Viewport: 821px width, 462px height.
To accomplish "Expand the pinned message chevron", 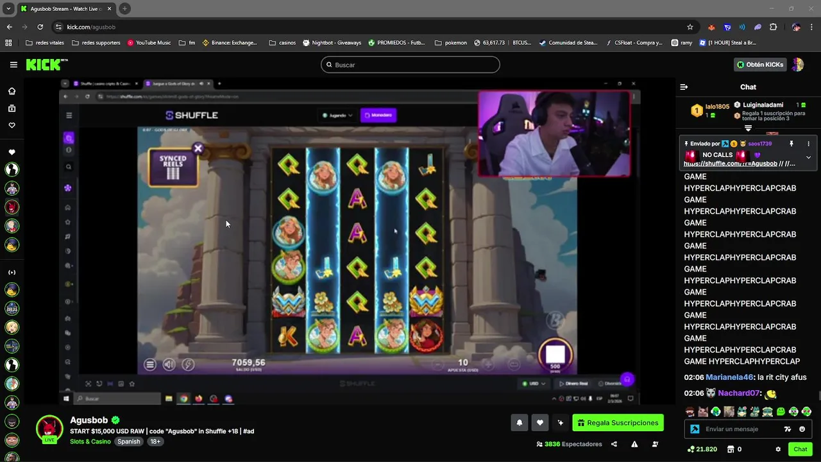I will tap(808, 157).
